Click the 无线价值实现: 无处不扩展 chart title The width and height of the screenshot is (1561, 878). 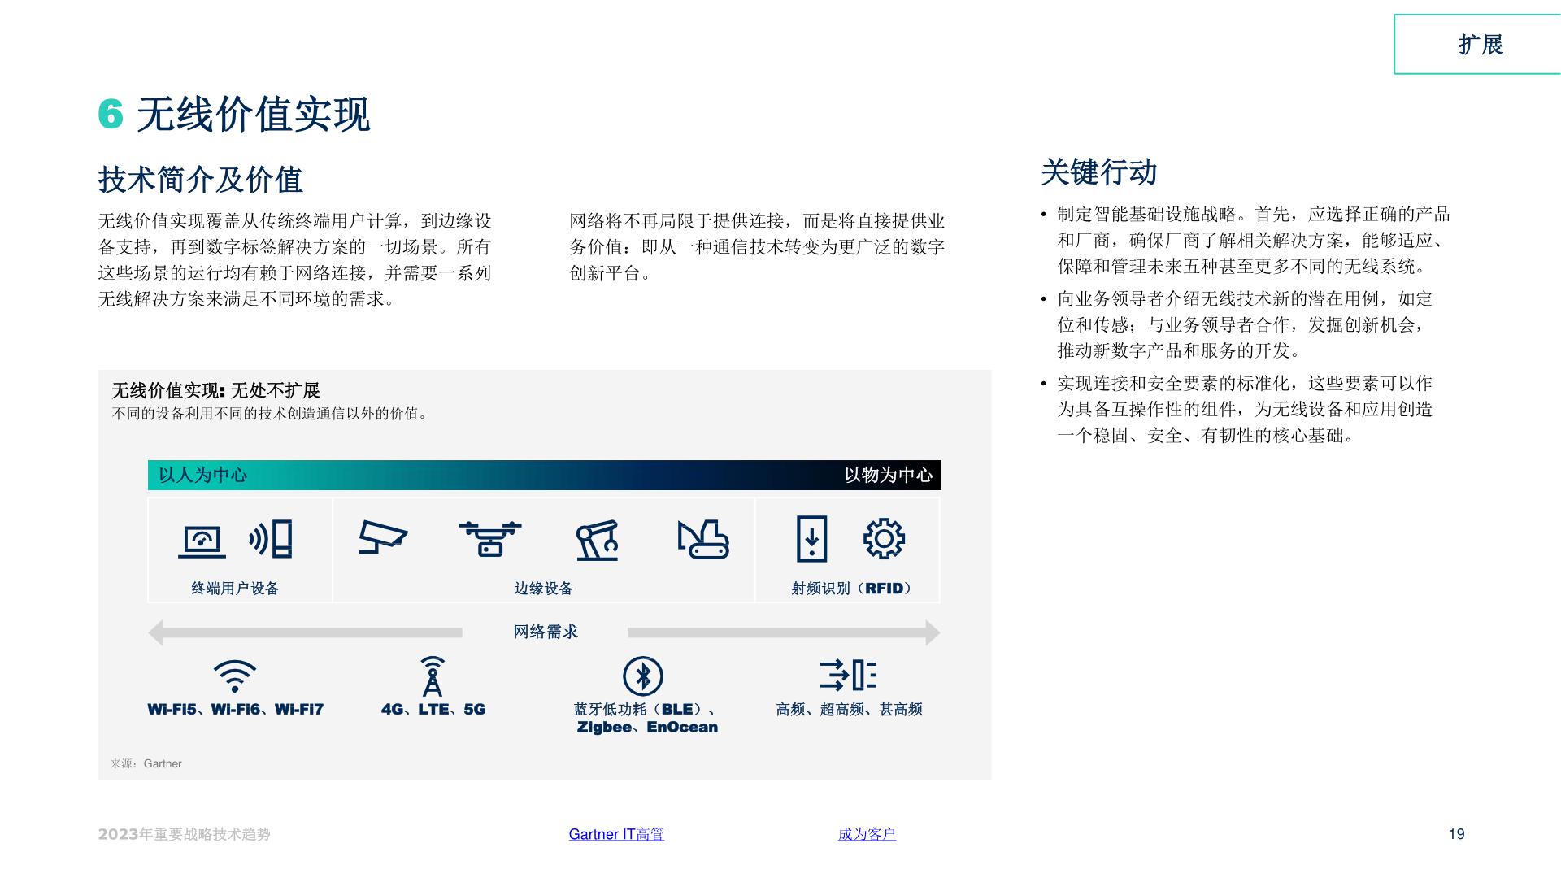click(215, 391)
